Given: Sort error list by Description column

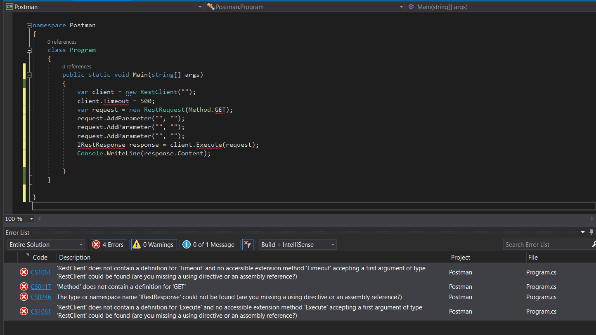Looking at the screenshot, I should [x=74, y=258].
